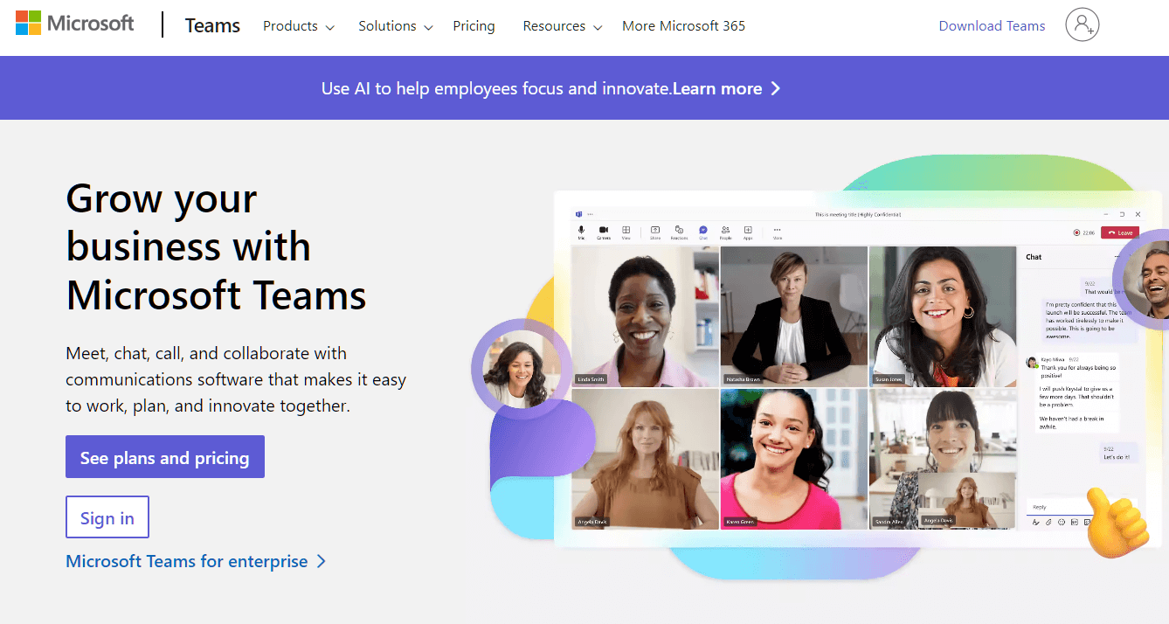Open the Pricing menu item

click(474, 26)
